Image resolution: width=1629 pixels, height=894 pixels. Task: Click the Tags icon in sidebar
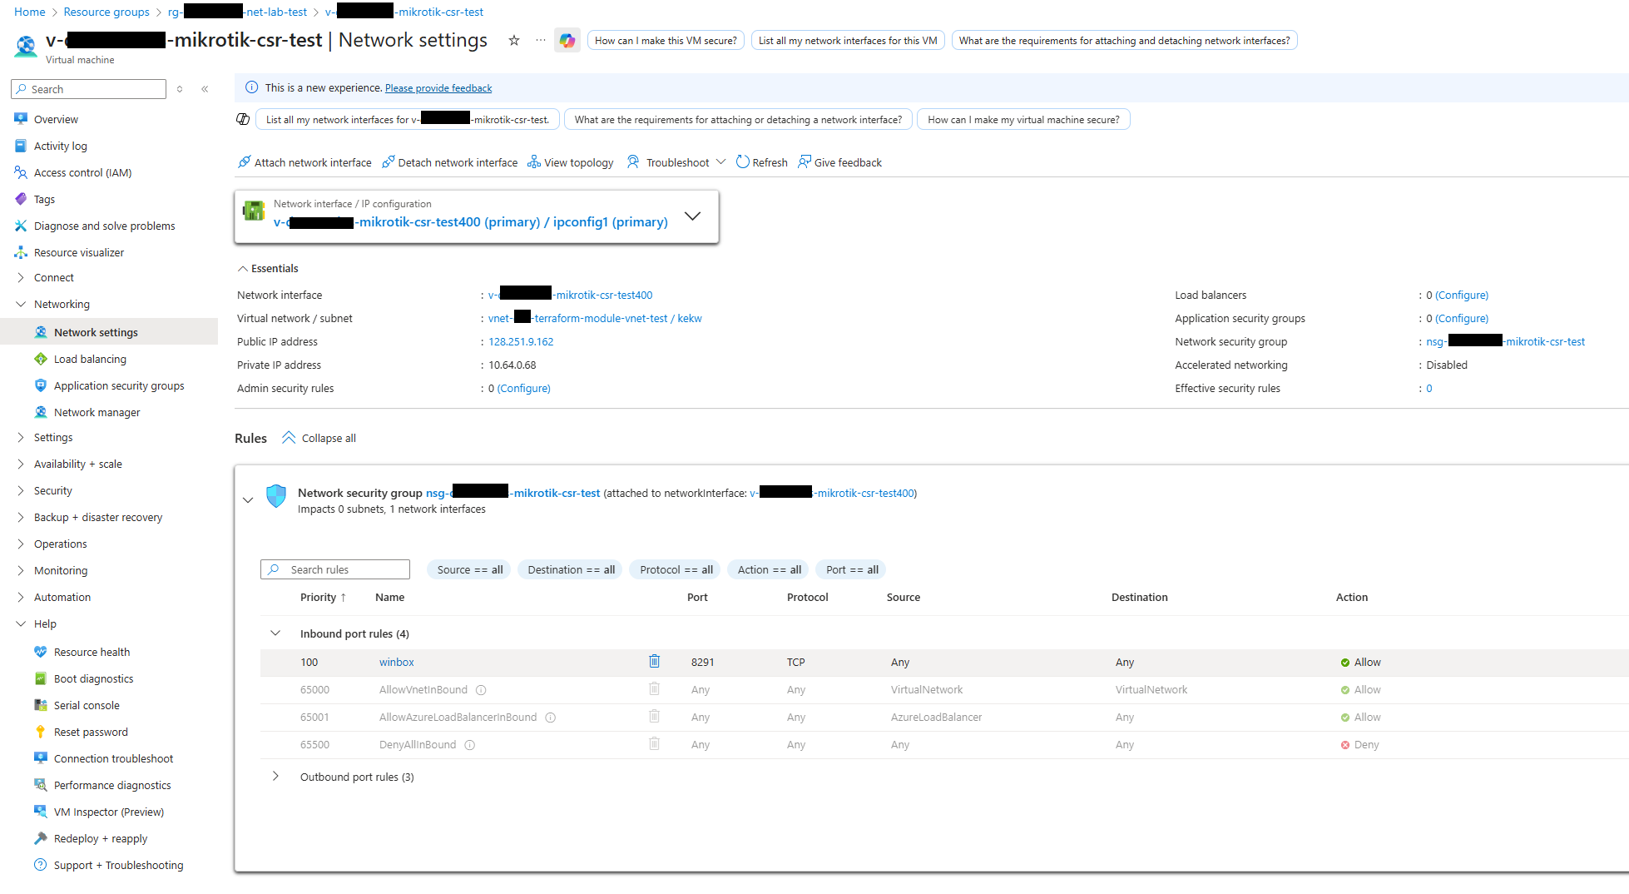click(x=21, y=199)
